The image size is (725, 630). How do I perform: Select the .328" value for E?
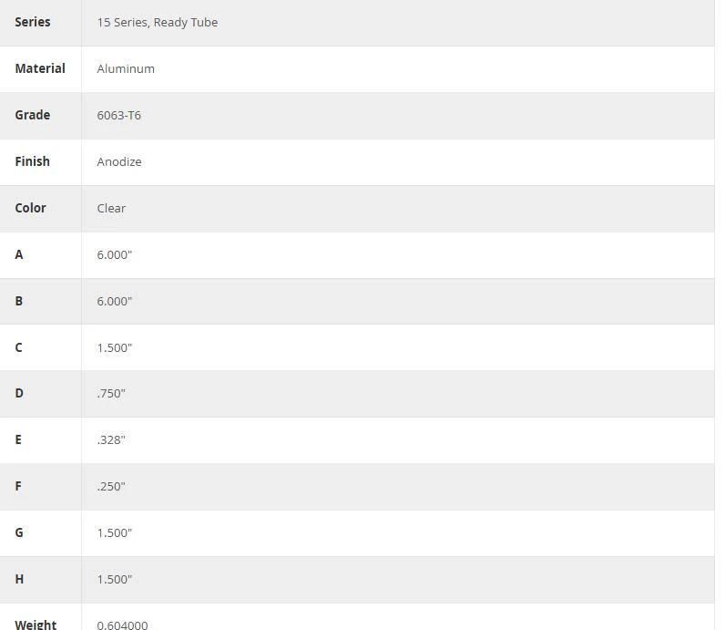[x=111, y=439]
